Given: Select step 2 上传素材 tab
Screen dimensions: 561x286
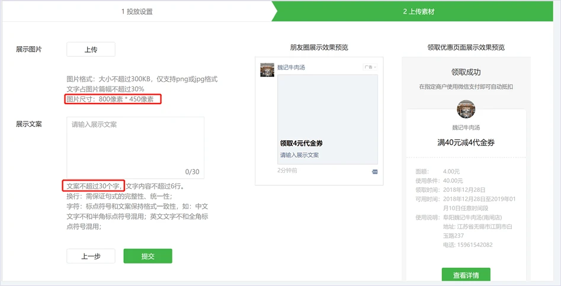Looking at the screenshot, I should (x=415, y=11).
